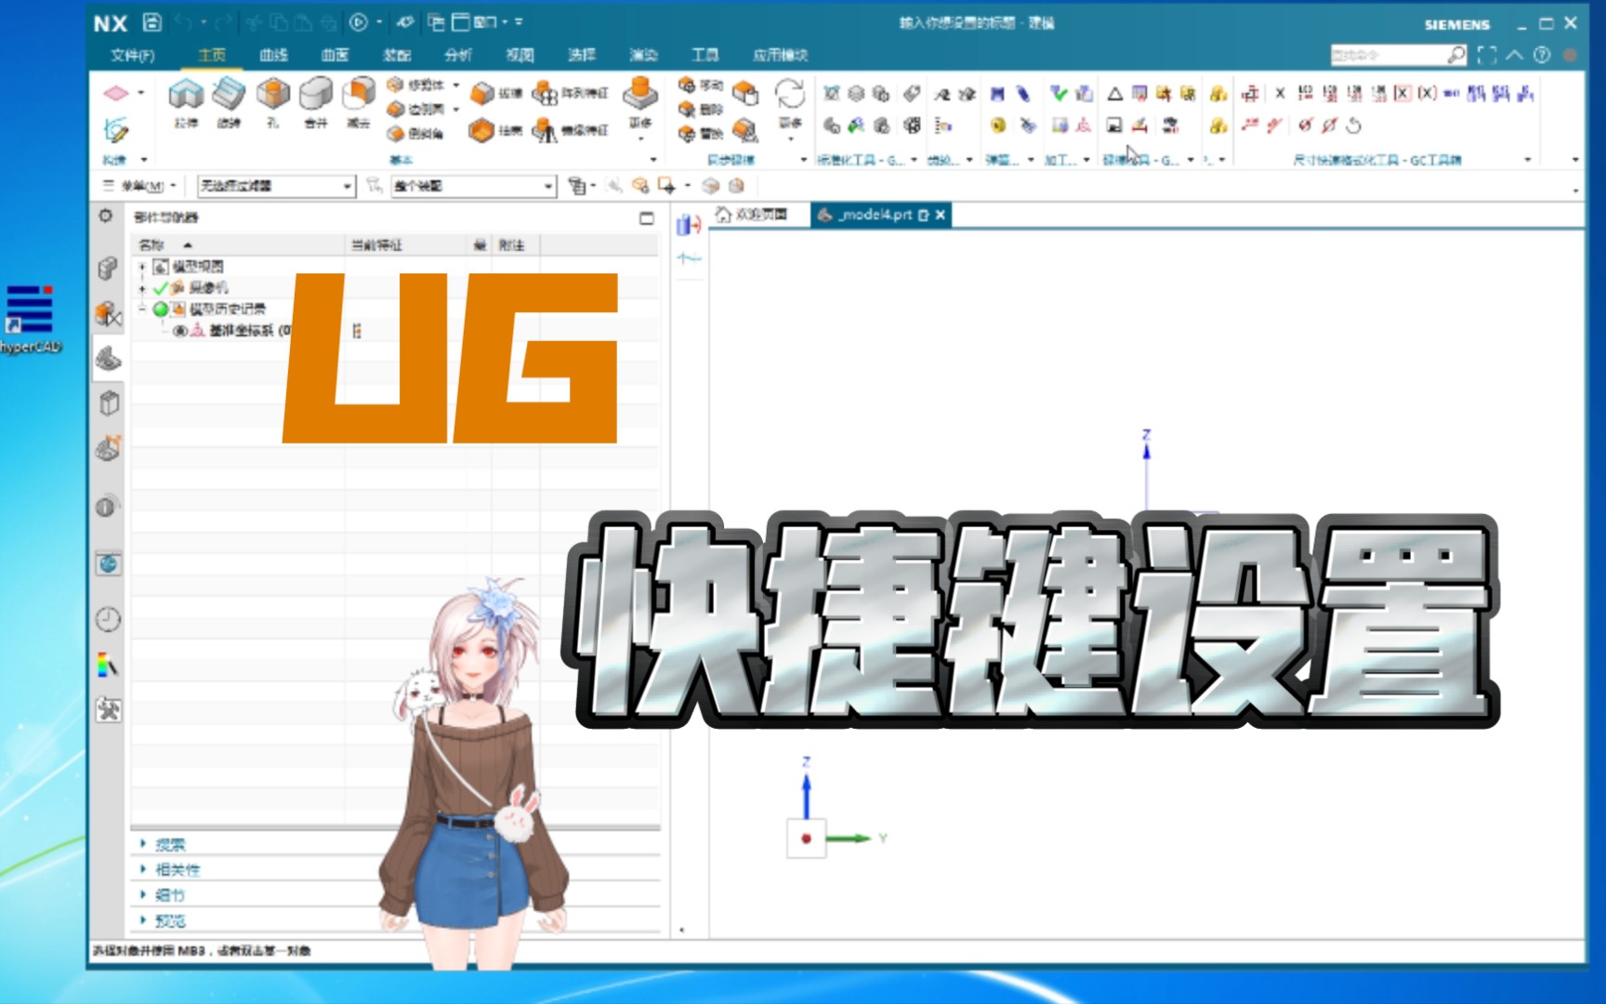Image resolution: width=1606 pixels, height=1004 pixels.
Task: Open the color palette sidebar tab
Action: click(108, 665)
